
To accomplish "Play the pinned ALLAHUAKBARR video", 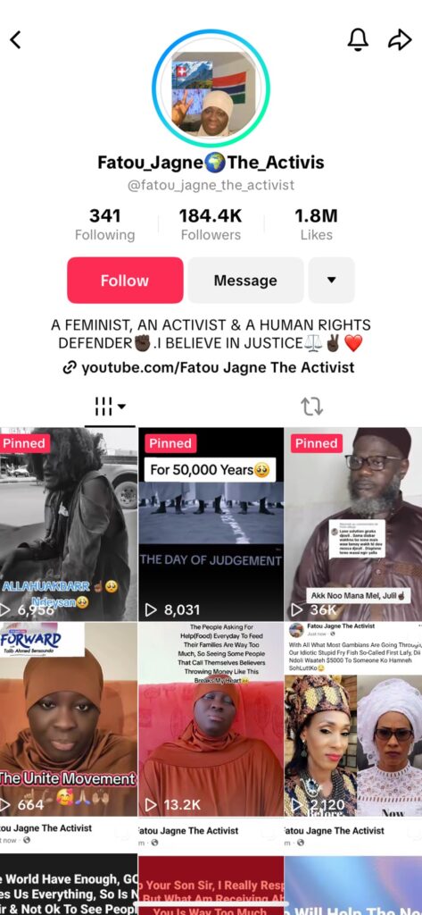I will coord(69,524).
